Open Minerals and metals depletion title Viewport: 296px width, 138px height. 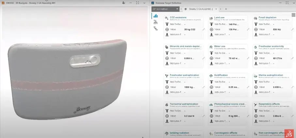coord(186,46)
